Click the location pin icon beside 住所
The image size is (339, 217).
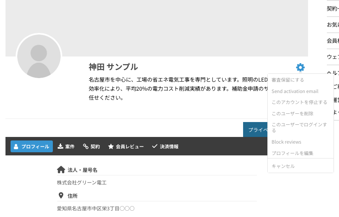coord(61,195)
